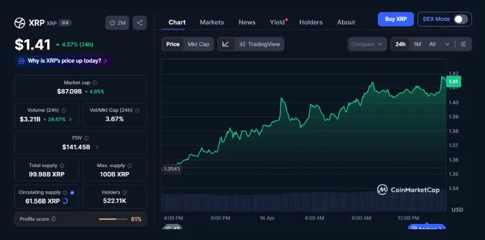Click the AI icon beside 'Why is XRP's price up today?'
The width and height of the screenshot is (485, 240).
pos(21,61)
